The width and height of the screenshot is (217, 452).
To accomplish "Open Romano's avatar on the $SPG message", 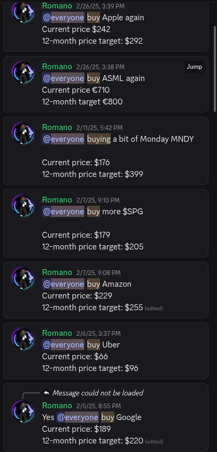I will tap(23, 206).
